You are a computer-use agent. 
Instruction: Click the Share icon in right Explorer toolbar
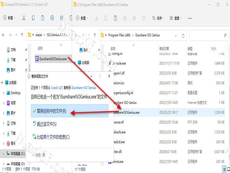click(135, 18)
